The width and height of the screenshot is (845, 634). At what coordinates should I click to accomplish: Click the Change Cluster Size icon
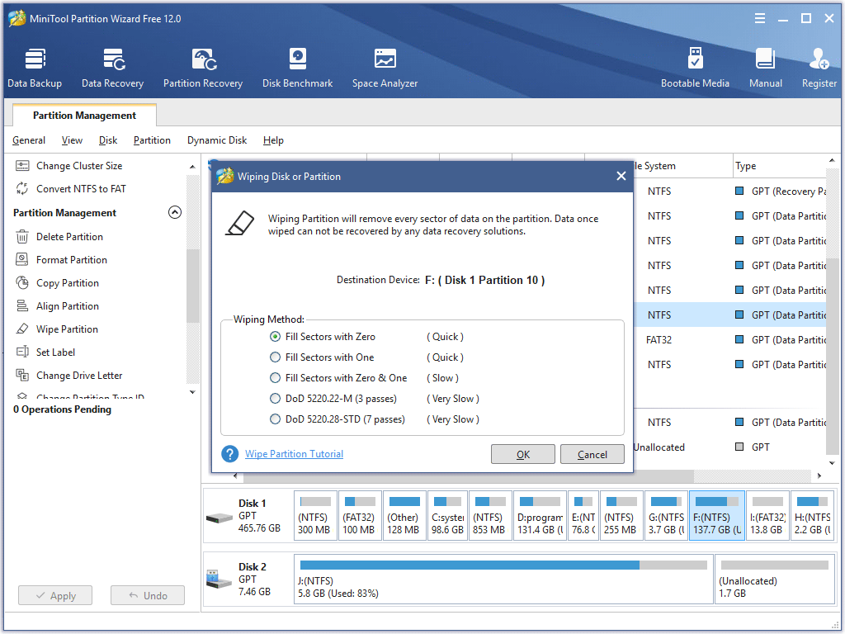(x=22, y=165)
